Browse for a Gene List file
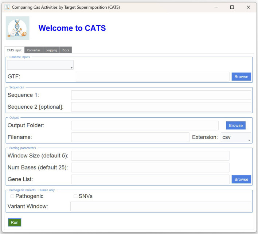258x234 pixels. (x=241, y=179)
